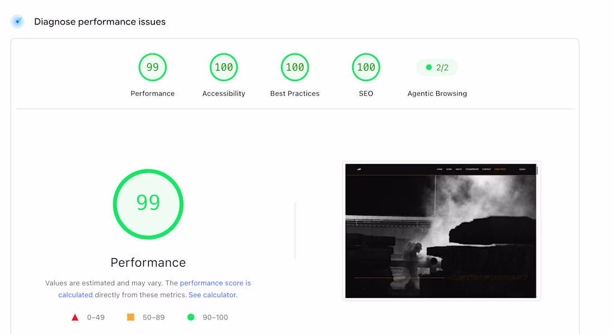
Task: Click the Best Practices label
Action: [295, 94]
